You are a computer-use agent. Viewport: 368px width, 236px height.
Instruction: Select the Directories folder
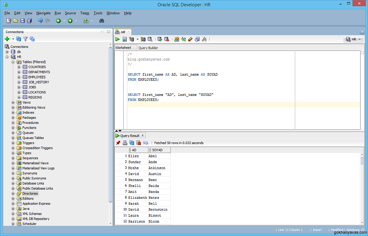tap(30, 193)
